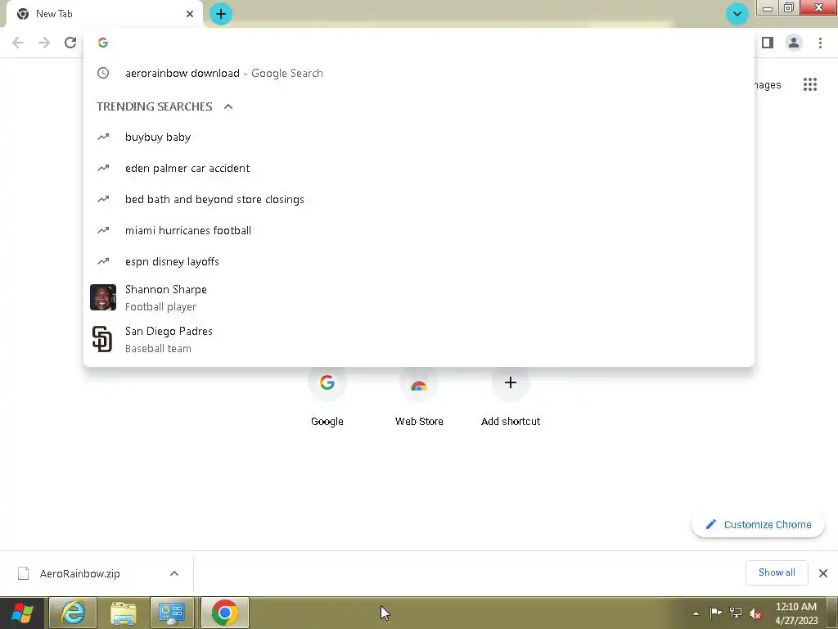Choose 'buybuy baby' trending search
Screen dimensions: 838x629
coord(419,138)
